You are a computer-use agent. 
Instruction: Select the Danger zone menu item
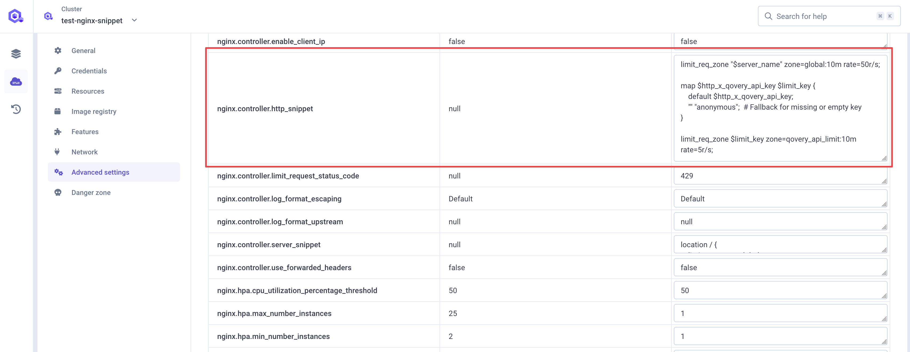pyautogui.click(x=90, y=192)
